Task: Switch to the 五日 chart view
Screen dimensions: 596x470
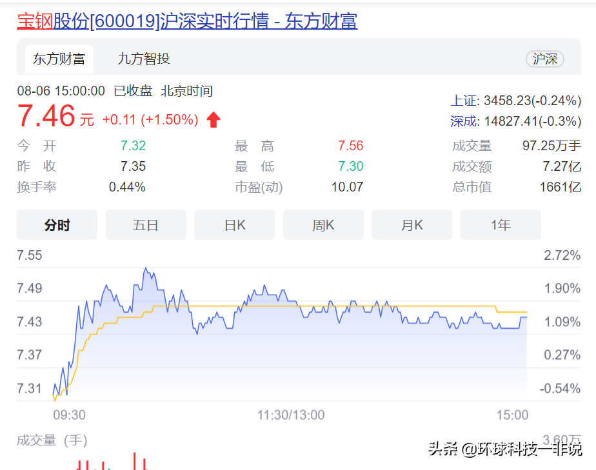Action: (x=146, y=225)
